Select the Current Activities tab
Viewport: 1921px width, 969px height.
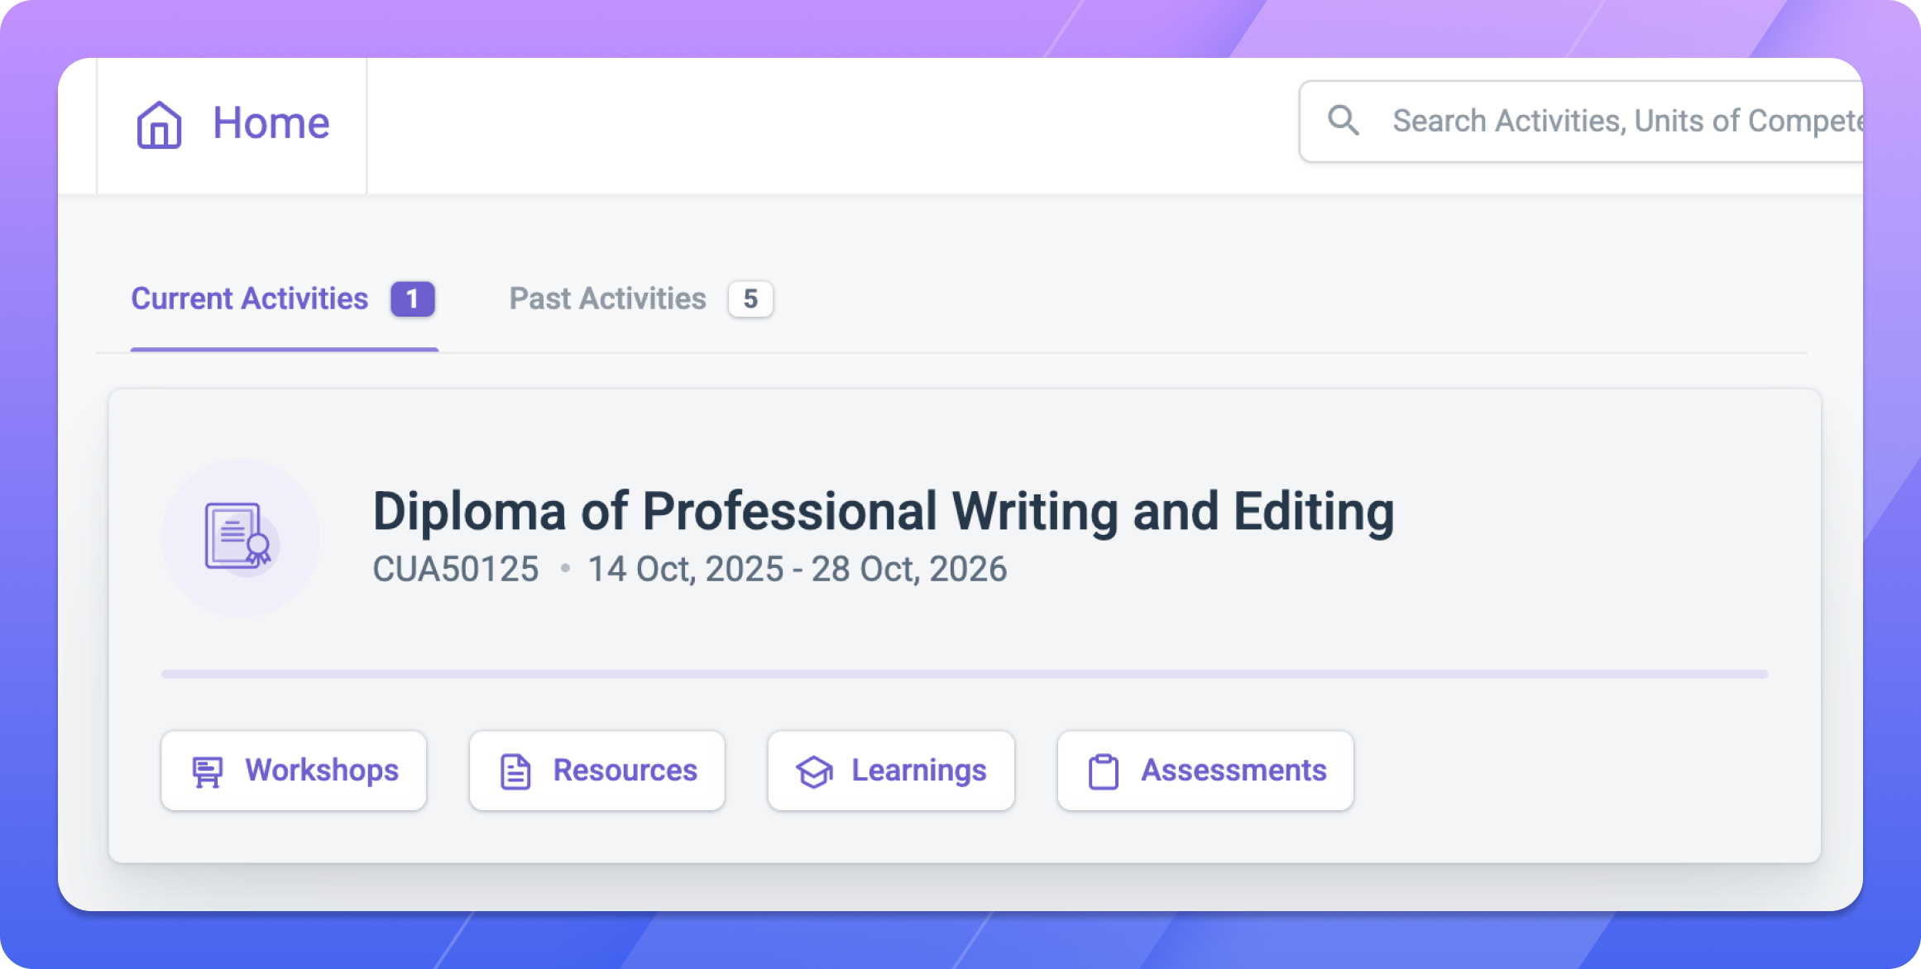coord(284,299)
